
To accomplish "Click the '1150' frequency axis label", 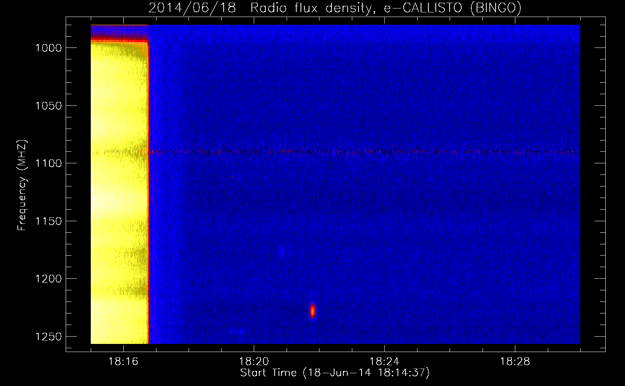I will point(48,221).
